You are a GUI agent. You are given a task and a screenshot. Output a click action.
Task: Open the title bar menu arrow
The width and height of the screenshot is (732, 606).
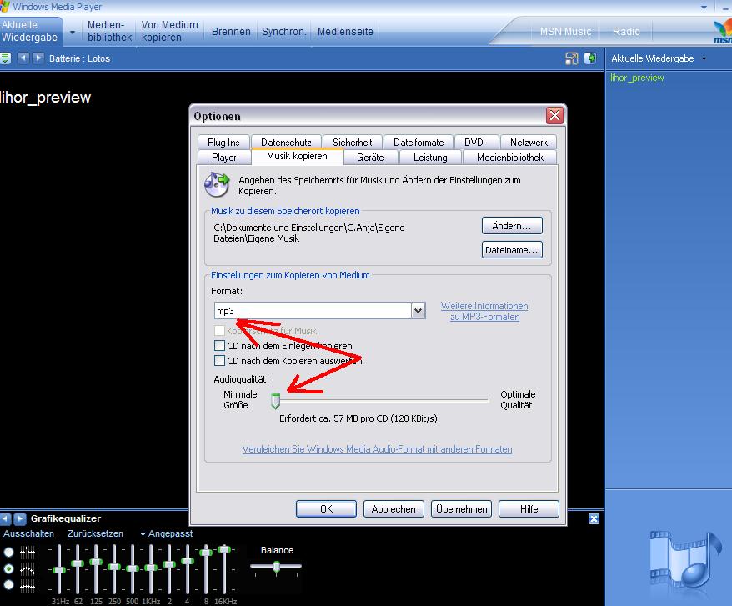point(704,7)
